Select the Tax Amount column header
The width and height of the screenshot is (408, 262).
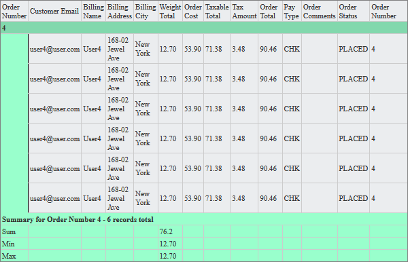coord(244,11)
